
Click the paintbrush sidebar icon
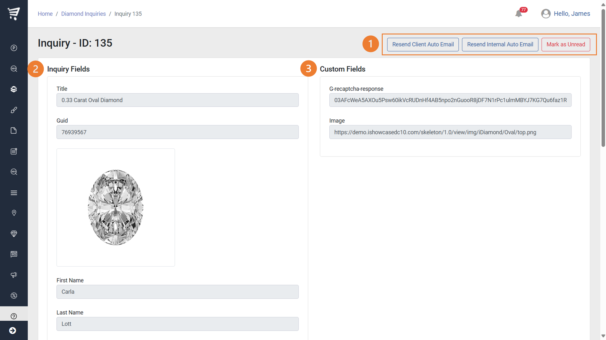pyautogui.click(x=14, y=110)
